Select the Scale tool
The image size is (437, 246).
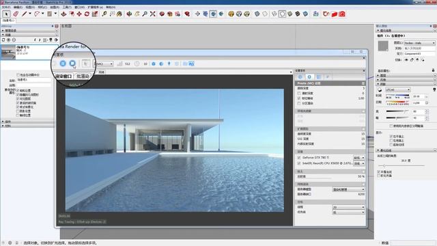coord(95,14)
